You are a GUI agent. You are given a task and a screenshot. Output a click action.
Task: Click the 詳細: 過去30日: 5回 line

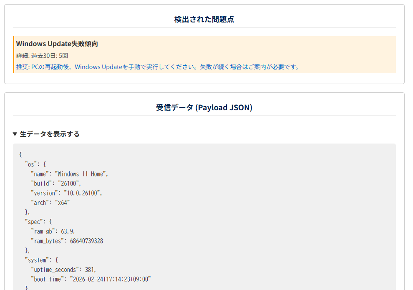(42, 55)
